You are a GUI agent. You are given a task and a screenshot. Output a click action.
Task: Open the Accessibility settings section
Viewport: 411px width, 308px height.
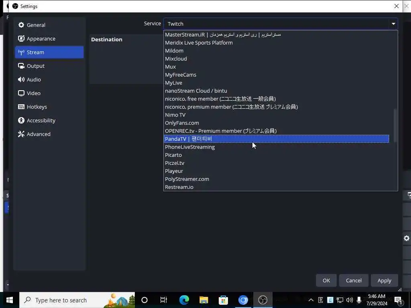tap(49, 120)
